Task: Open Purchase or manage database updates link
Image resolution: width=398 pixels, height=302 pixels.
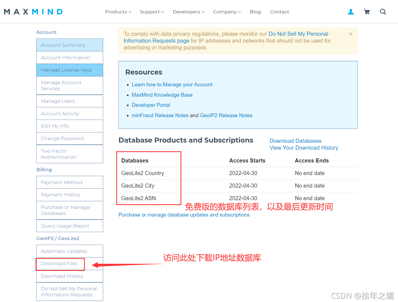Action: [184, 215]
